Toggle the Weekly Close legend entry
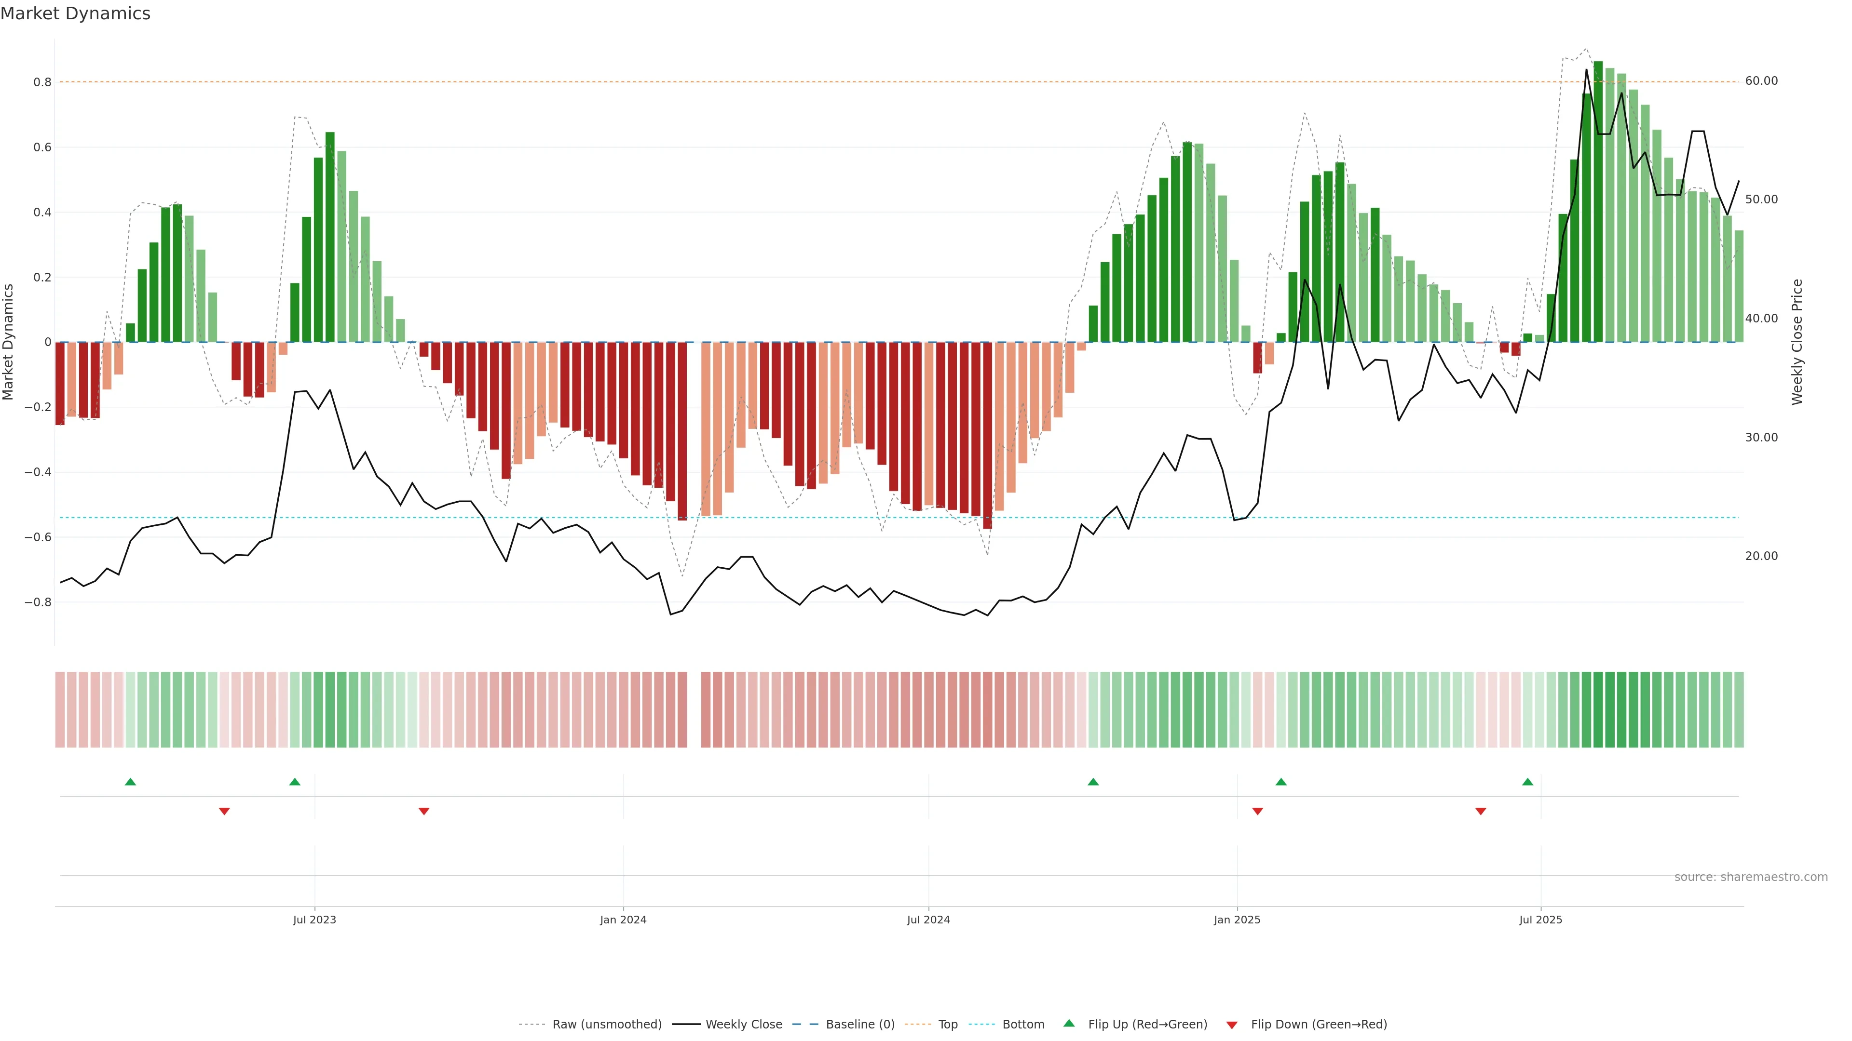1852x1041 pixels. (743, 1025)
